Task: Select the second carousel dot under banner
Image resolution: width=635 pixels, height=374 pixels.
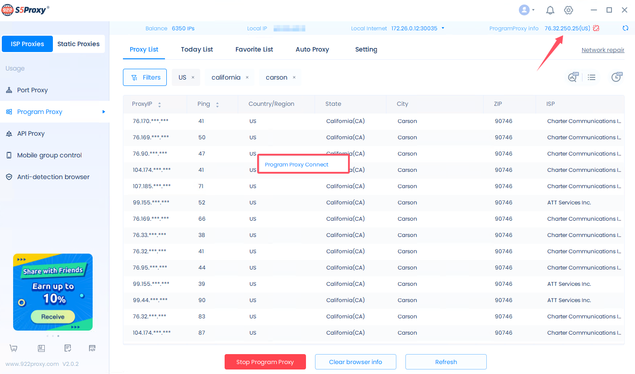Action: pos(53,336)
